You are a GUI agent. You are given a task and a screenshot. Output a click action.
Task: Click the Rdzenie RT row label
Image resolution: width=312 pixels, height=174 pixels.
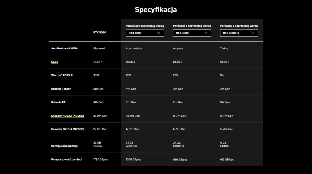58,102
